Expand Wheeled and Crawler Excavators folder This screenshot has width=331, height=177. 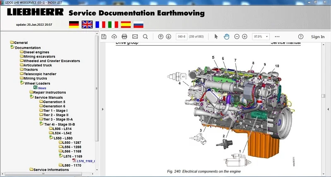click(50, 61)
